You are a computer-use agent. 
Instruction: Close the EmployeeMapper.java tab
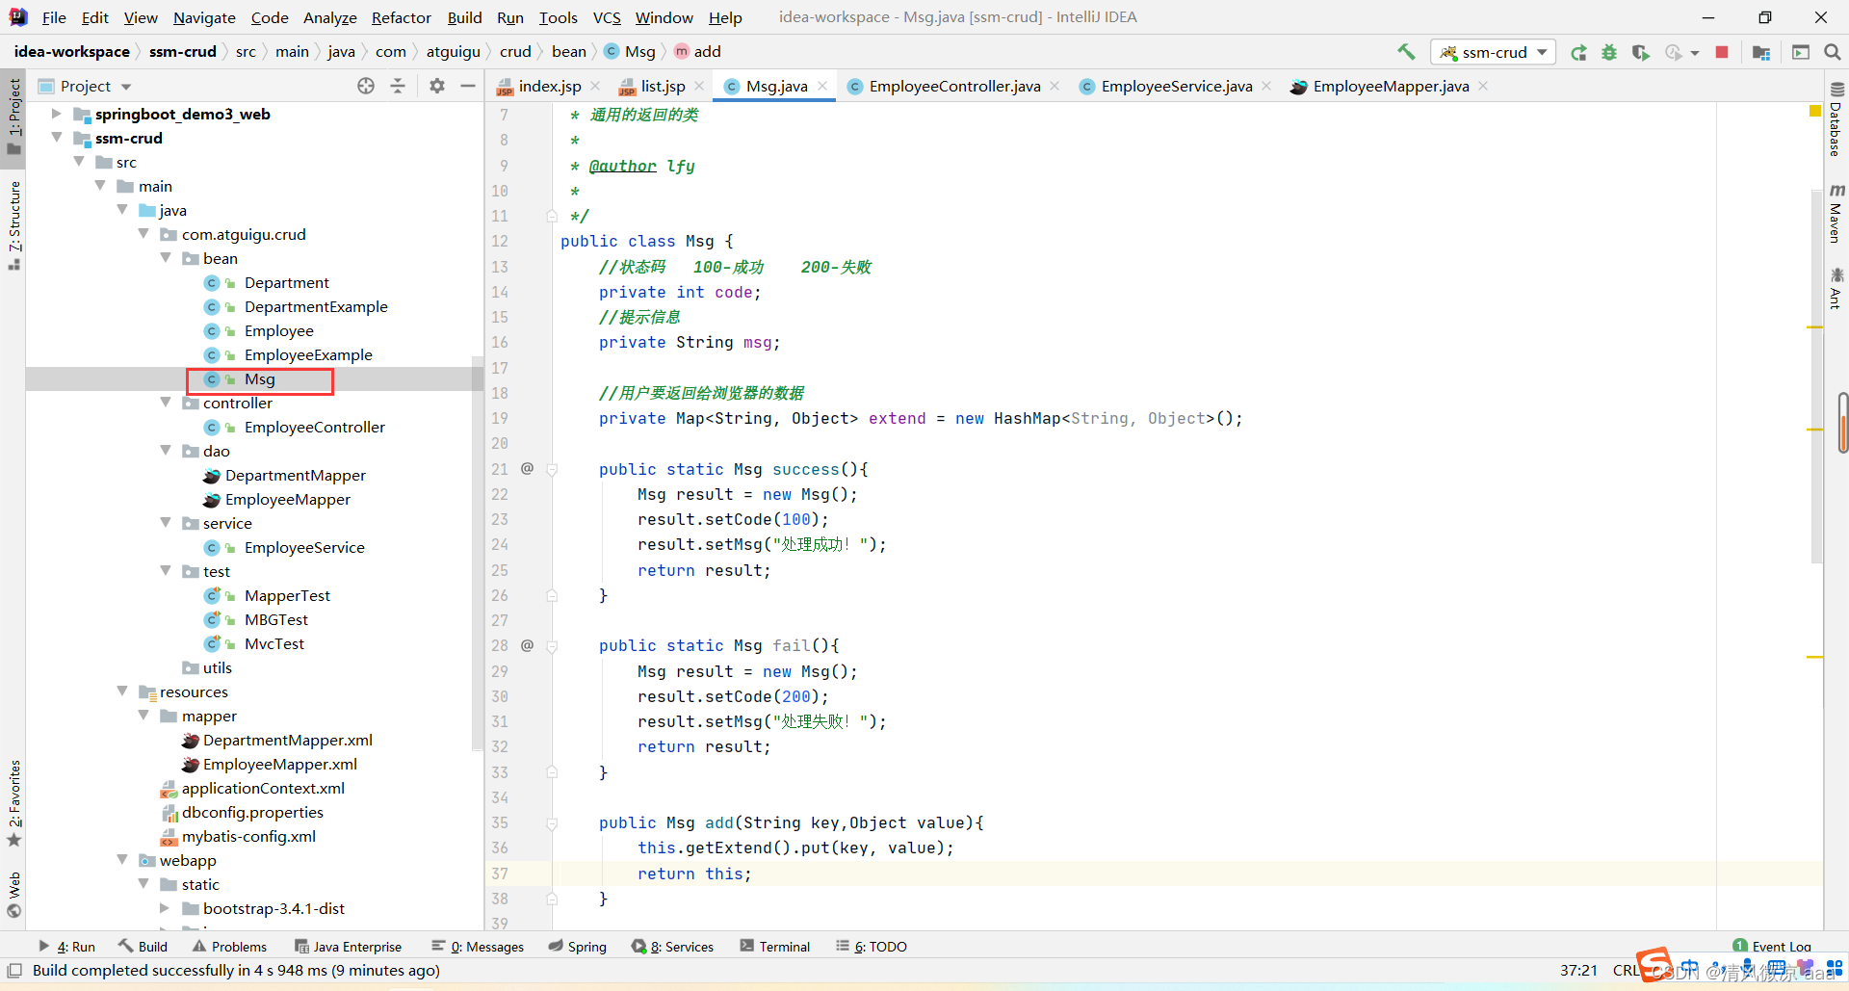click(x=1483, y=86)
